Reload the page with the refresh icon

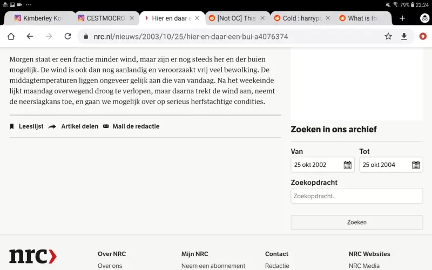click(x=68, y=36)
